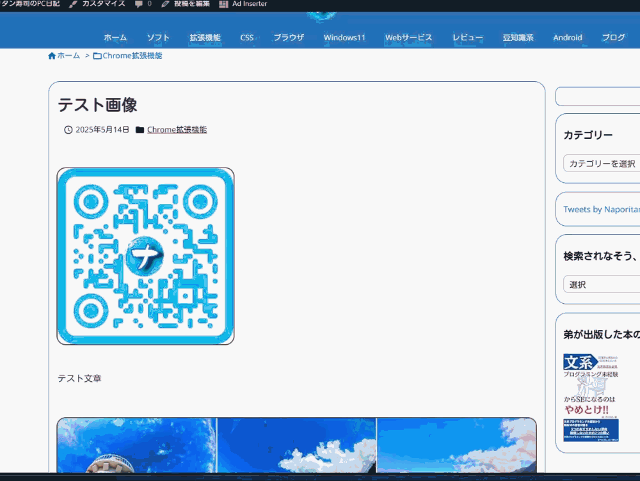Click the テスト画像 post title
Image resolution: width=640 pixels, height=481 pixels.
pos(97,105)
